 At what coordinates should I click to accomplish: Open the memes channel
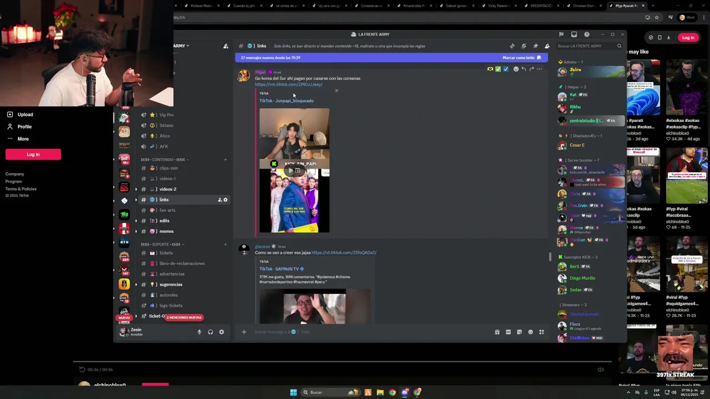(183, 231)
